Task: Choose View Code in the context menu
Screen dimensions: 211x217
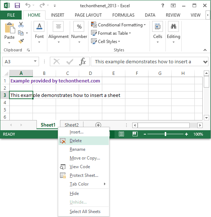Action: 83,167
